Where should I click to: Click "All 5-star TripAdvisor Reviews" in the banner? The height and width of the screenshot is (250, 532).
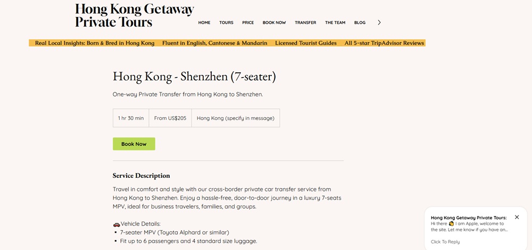coord(384,43)
